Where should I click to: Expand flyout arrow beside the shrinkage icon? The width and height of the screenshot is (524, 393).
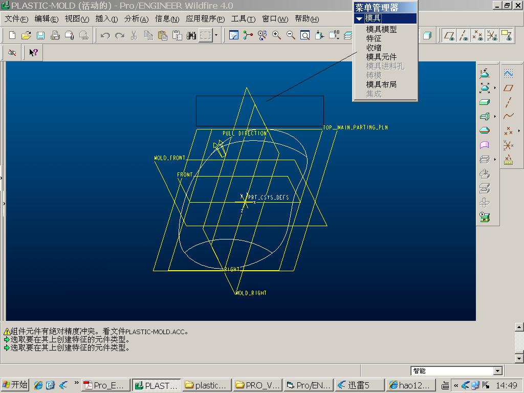pyautogui.click(x=495, y=88)
